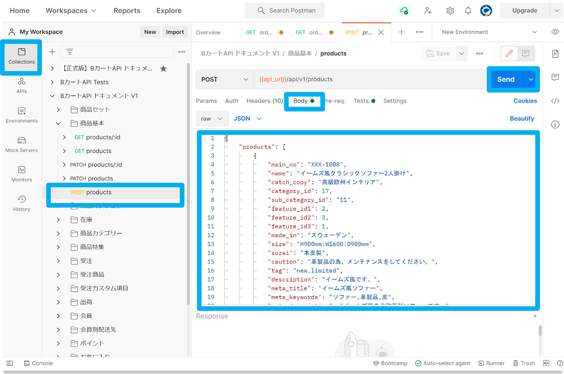Expand the 在庫 folder
The height and width of the screenshot is (374, 564).
[x=58, y=220]
